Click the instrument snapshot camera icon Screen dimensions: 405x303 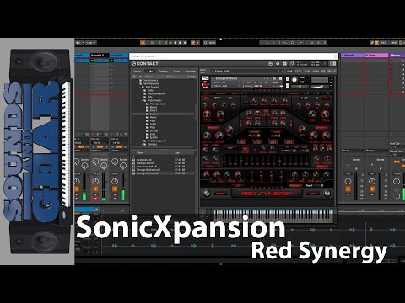274,79
